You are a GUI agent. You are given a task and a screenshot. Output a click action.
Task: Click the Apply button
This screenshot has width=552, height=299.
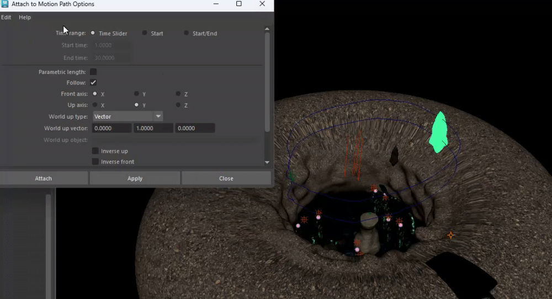135,178
